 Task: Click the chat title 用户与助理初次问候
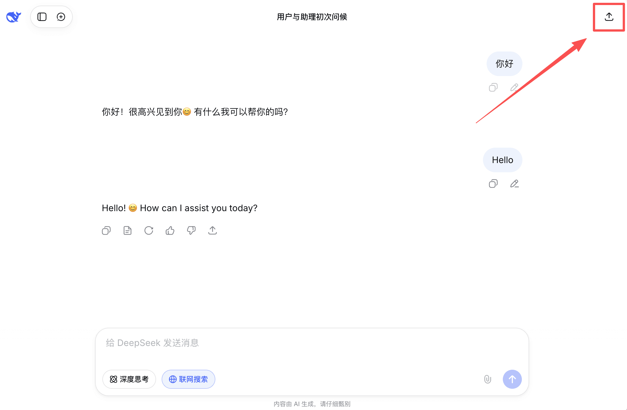coord(312,17)
